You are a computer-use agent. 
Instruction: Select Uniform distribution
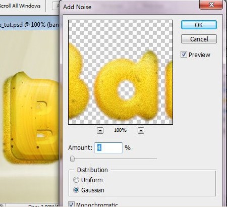(76, 180)
